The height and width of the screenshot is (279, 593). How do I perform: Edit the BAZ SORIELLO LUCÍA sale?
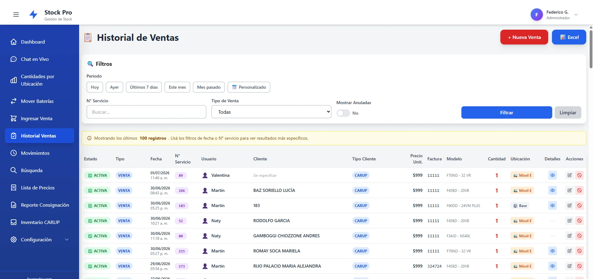click(x=569, y=190)
